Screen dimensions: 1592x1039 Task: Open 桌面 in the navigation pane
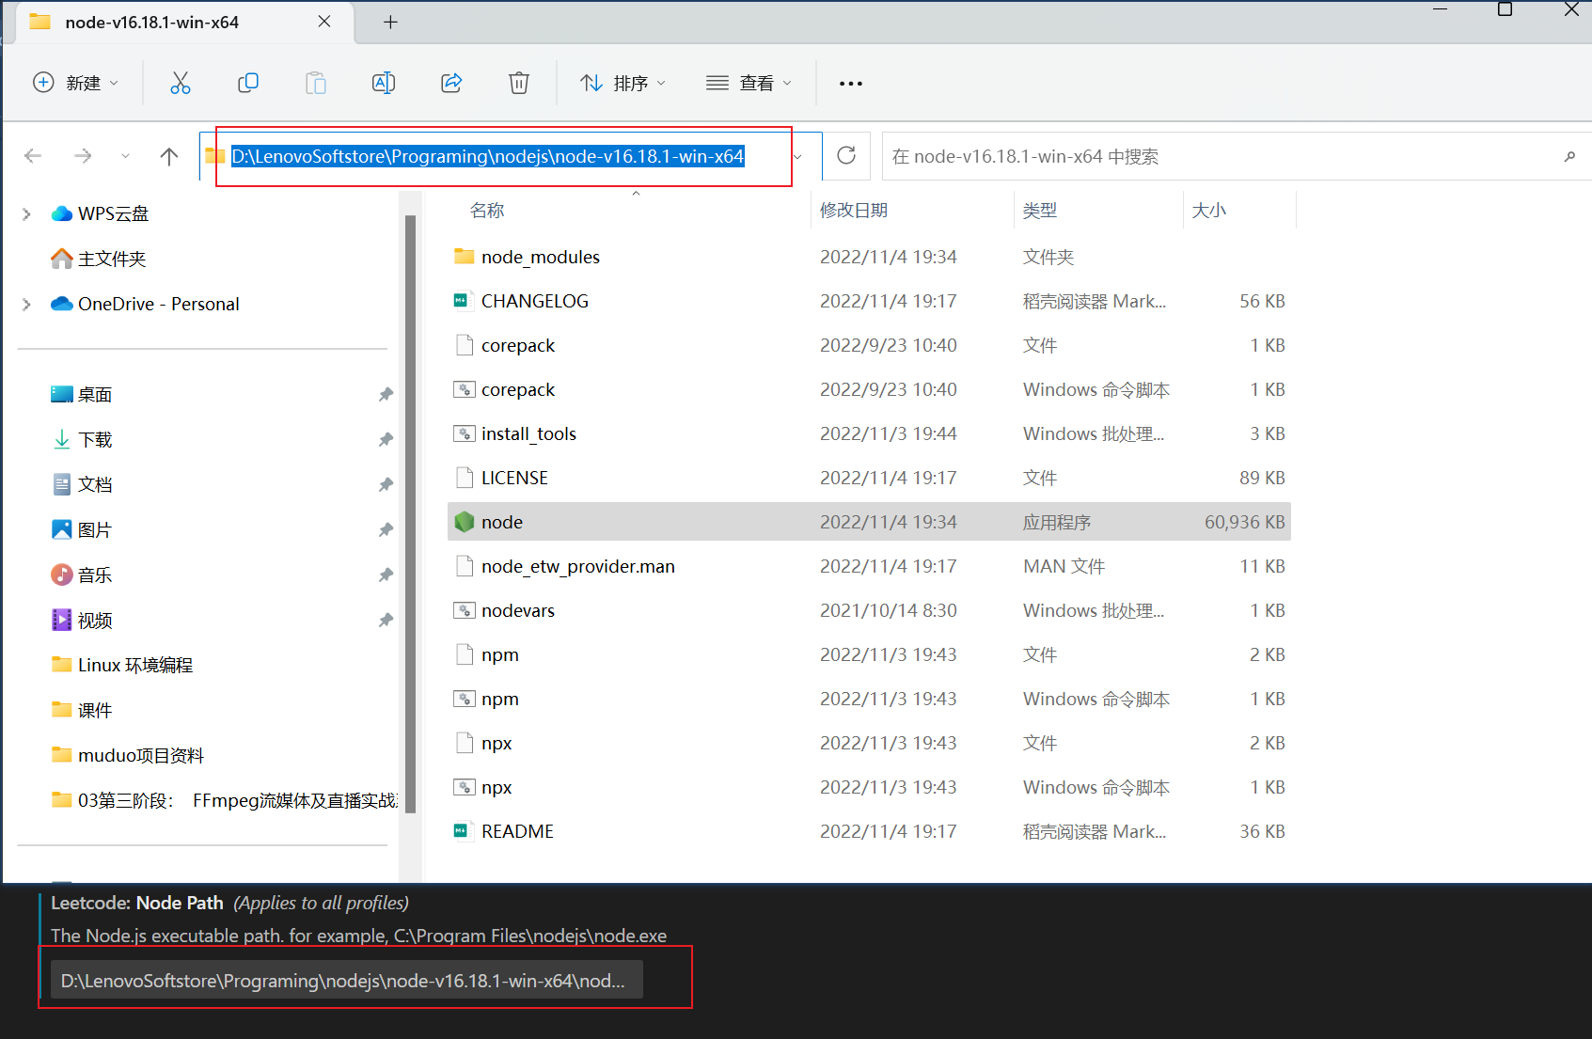point(82,394)
